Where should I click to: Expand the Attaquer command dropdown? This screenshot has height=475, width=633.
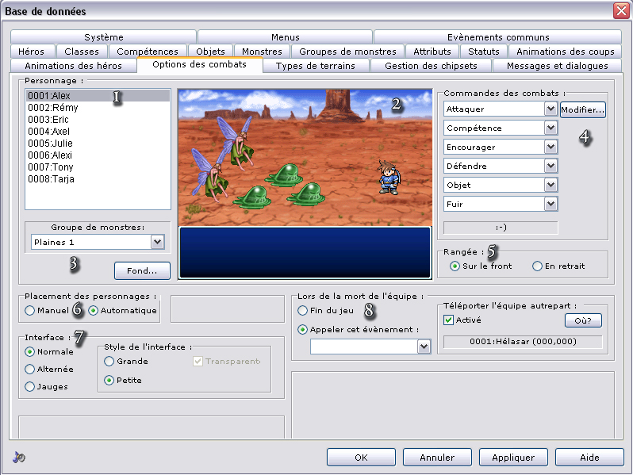(x=551, y=109)
